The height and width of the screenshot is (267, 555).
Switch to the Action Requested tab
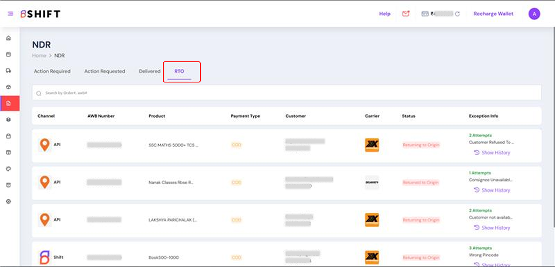(105, 71)
